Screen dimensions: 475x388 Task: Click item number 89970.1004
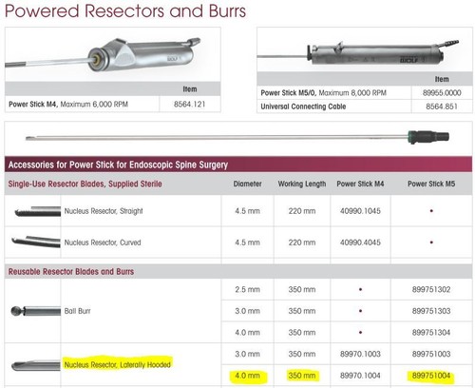360,376
